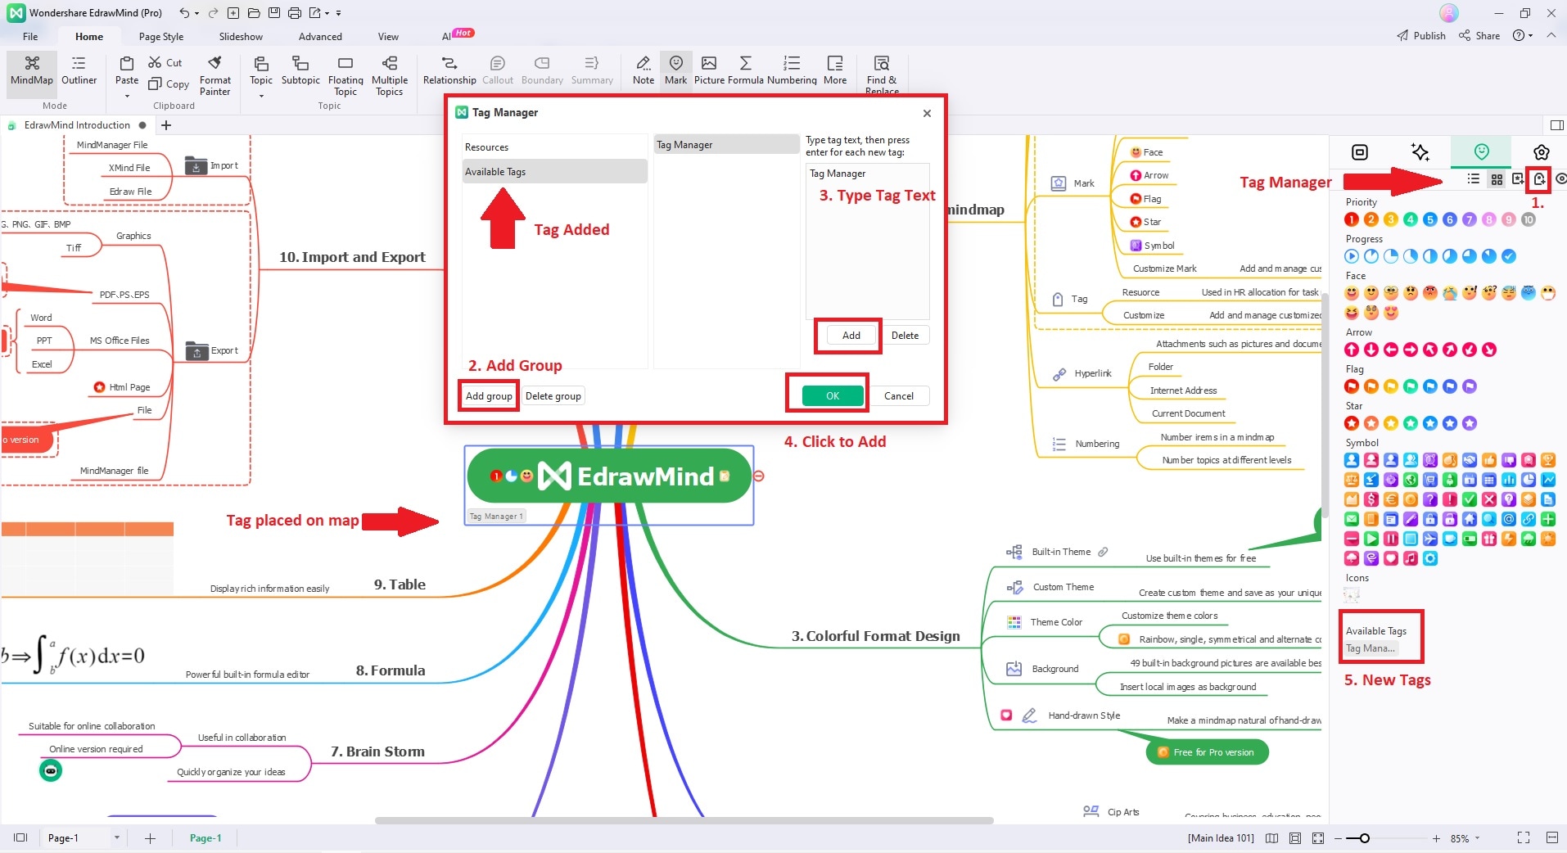Screen dimensions: 1567x853
Task: Toggle the eye visibility icon in mark panel
Action: (1560, 179)
